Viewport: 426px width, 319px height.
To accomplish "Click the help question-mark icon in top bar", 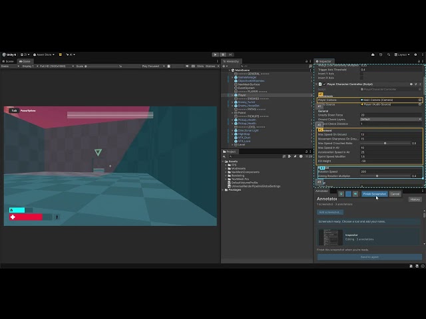I will pyautogui.click(x=415, y=54).
